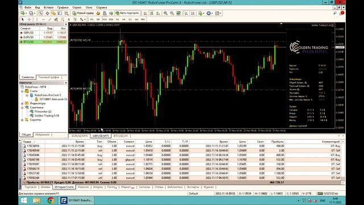Open Chrome from the taskbar

[51, 200]
